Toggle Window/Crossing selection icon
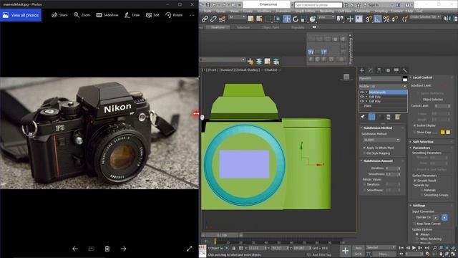 pos(277,19)
